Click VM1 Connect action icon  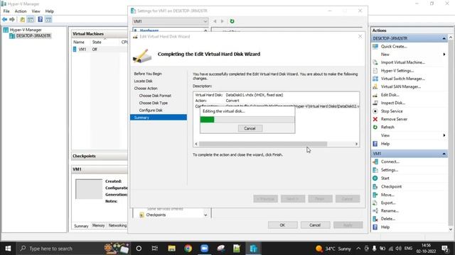(375, 161)
